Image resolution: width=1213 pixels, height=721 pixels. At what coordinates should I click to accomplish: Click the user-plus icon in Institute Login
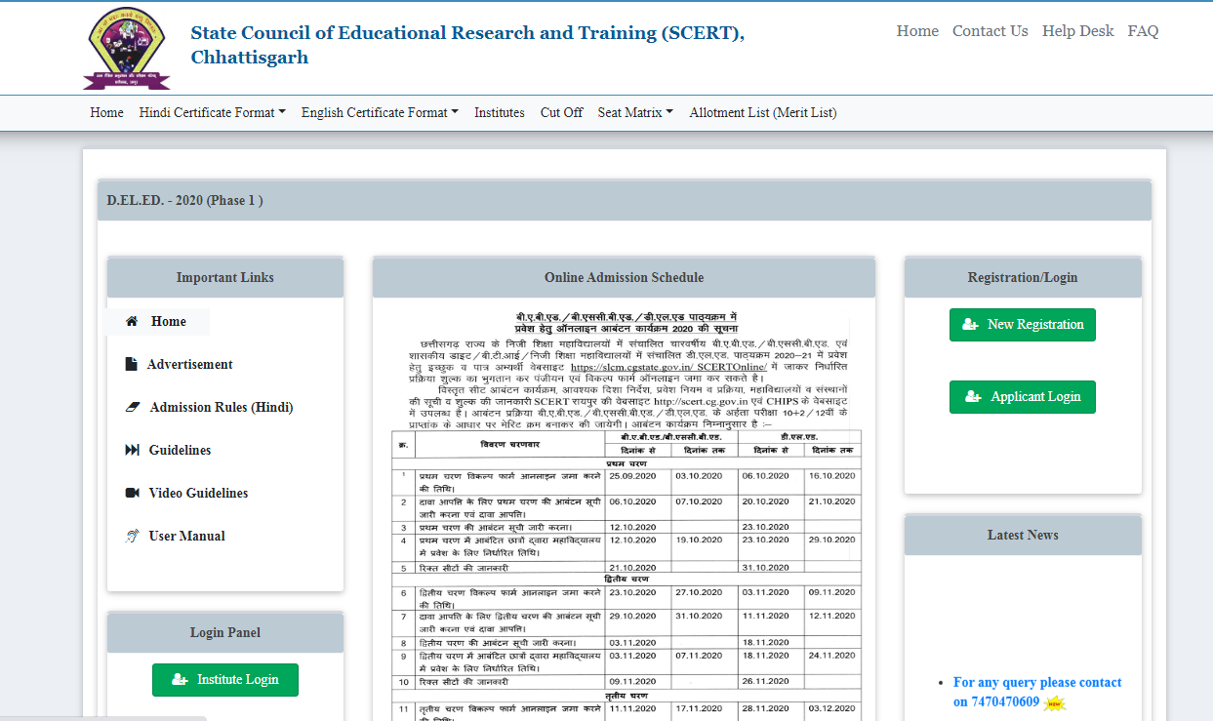(180, 680)
